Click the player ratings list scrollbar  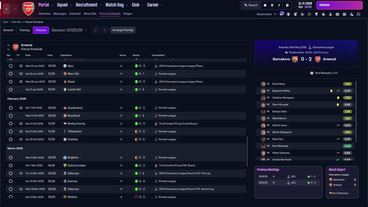coord(356,111)
